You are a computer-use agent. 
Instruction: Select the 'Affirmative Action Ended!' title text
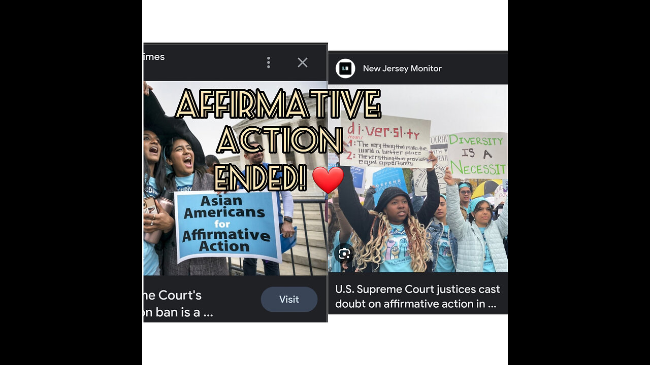[278, 141]
